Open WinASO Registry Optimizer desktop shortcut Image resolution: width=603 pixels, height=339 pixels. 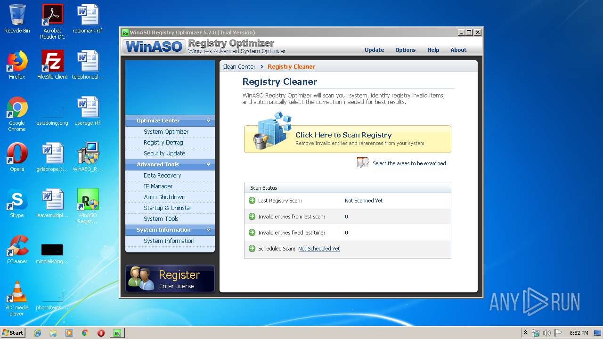pos(88,206)
